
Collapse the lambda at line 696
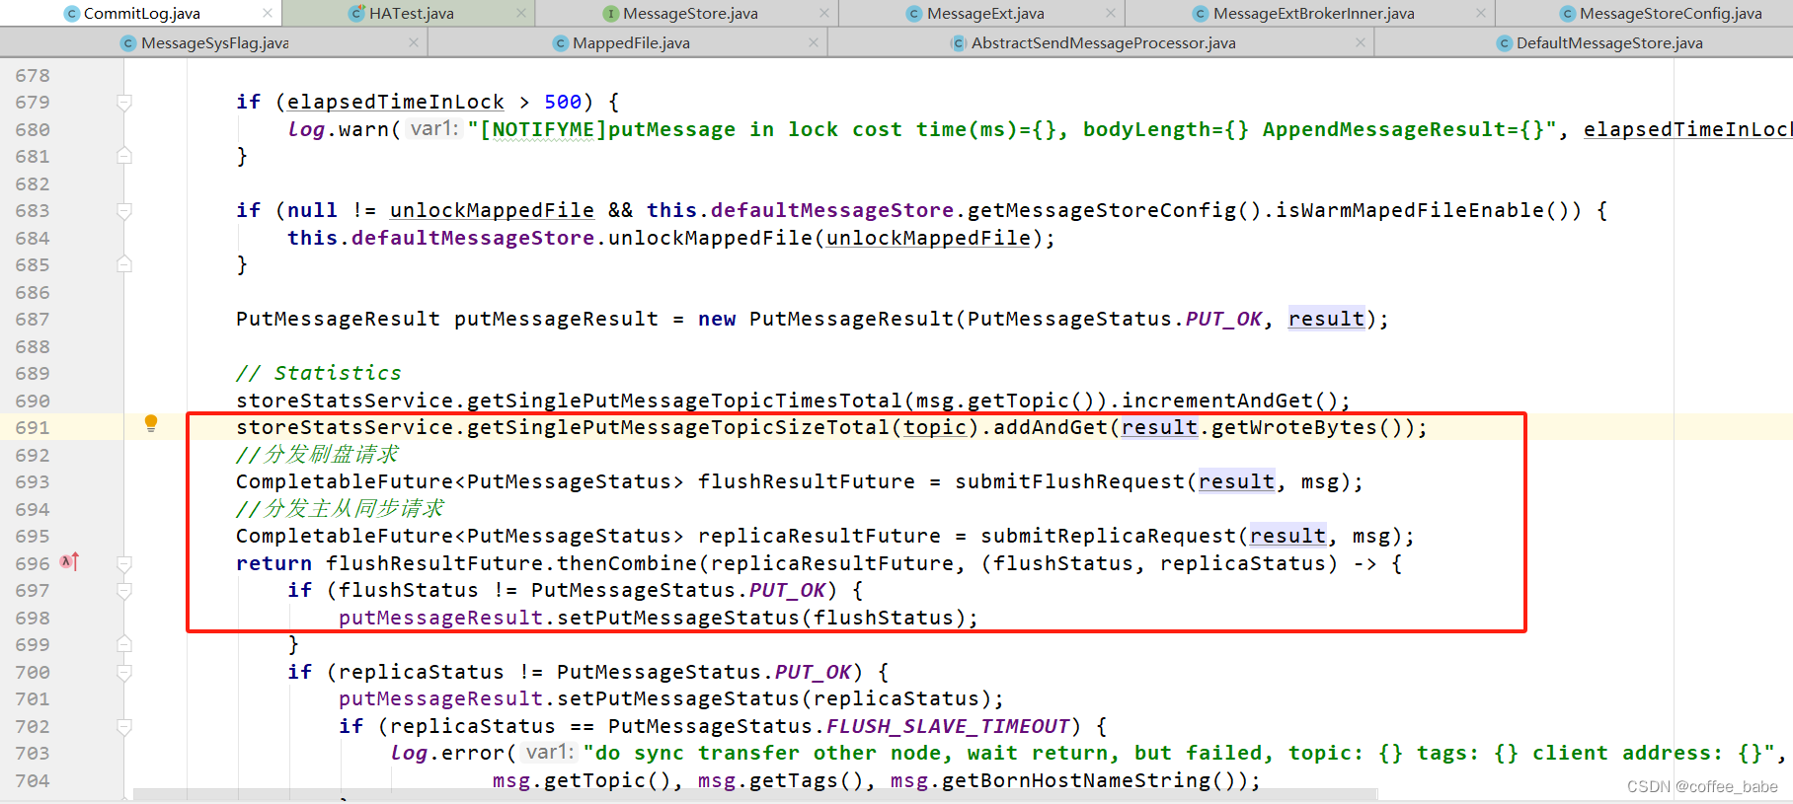pos(124,564)
